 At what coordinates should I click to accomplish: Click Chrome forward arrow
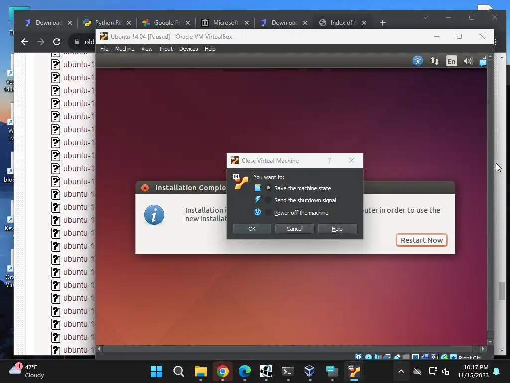pyautogui.click(x=41, y=42)
